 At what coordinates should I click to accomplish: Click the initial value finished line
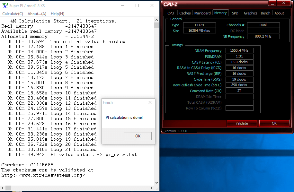coord(67,42)
